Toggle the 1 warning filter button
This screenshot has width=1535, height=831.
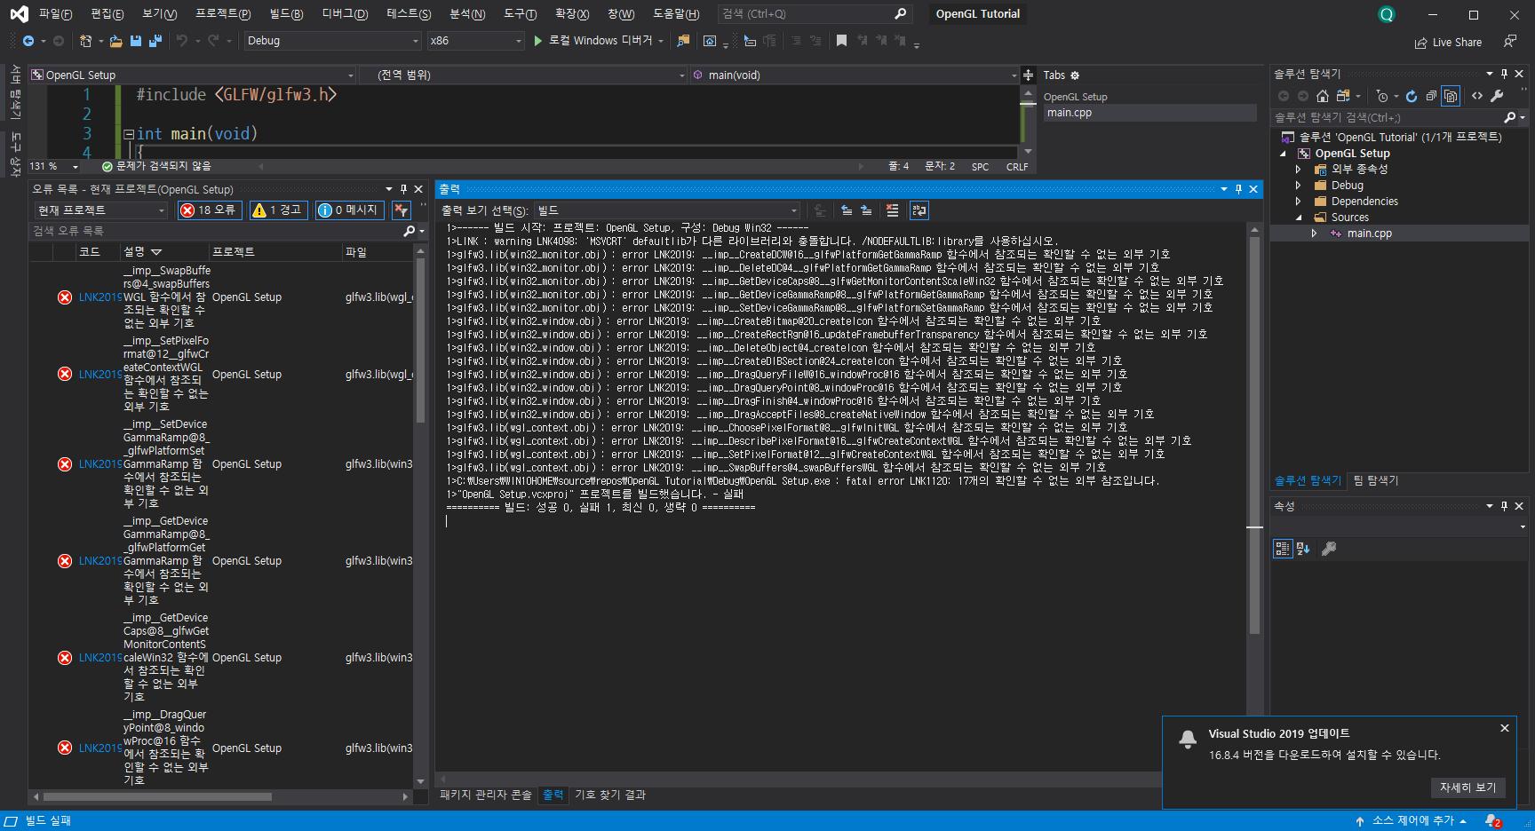click(279, 210)
